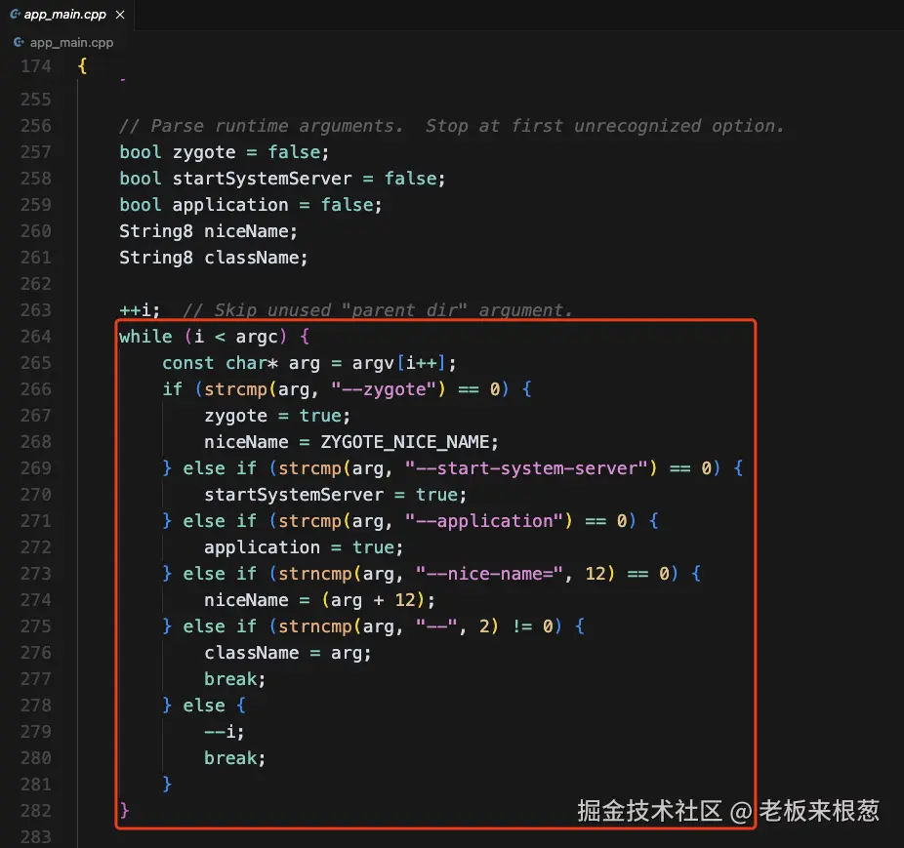Click 'startSystemServer = true;' line
The height and width of the screenshot is (848, 904).
336,495
